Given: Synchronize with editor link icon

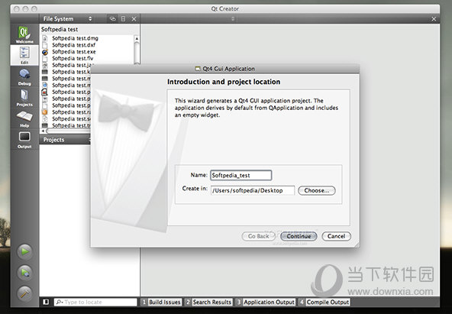Looking at the screenshot, I should (112, 19).
